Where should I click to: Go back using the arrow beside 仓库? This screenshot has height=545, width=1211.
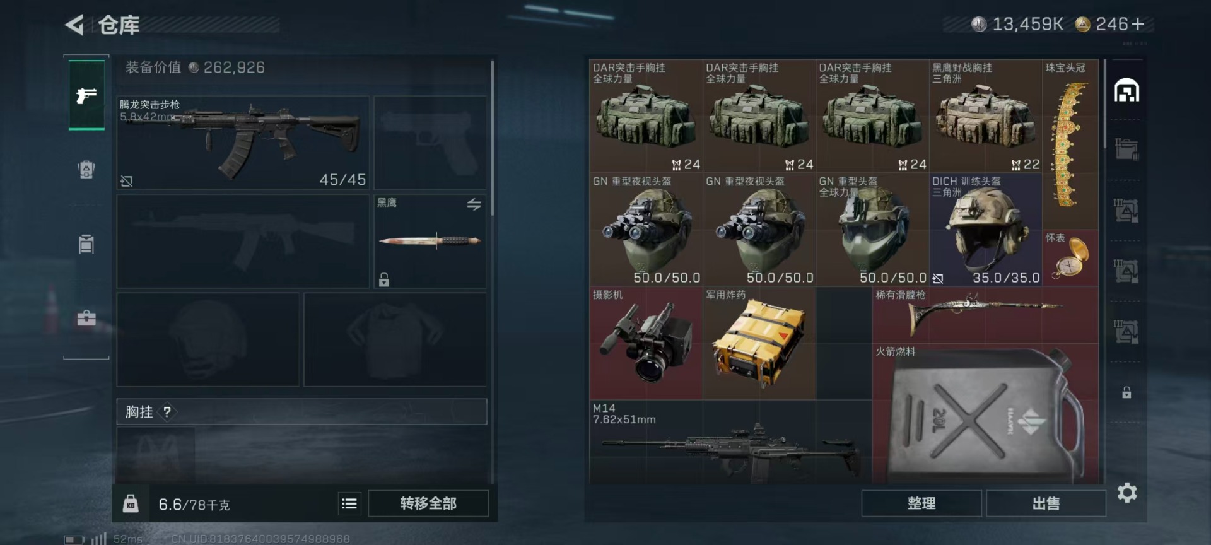(x=74, y=25)
